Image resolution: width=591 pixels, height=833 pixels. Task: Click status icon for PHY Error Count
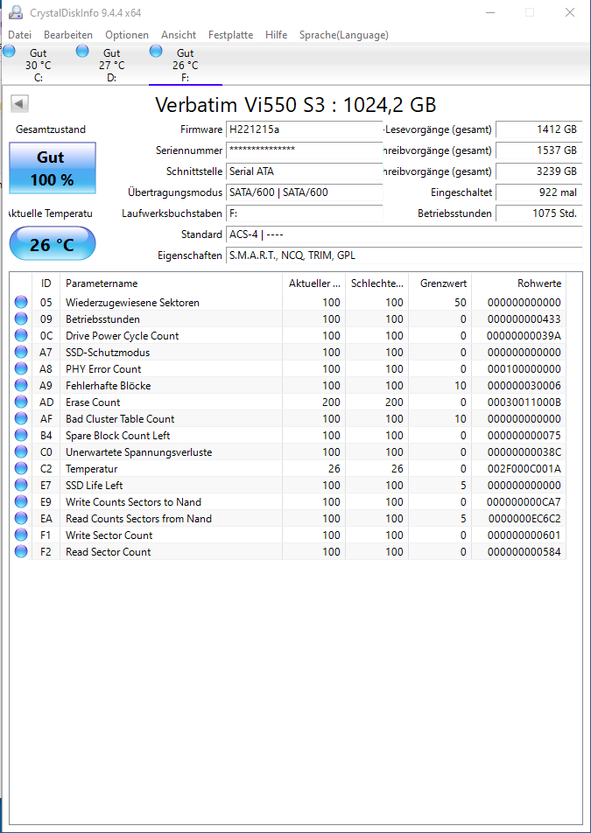[21, 368]
